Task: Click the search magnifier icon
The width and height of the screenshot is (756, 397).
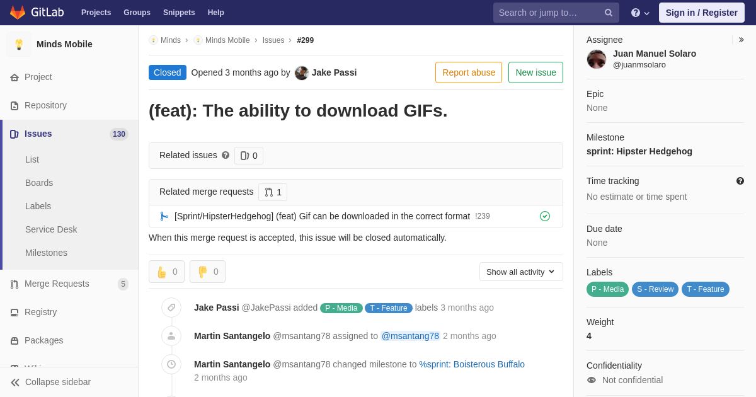Action: coord(609,13)
